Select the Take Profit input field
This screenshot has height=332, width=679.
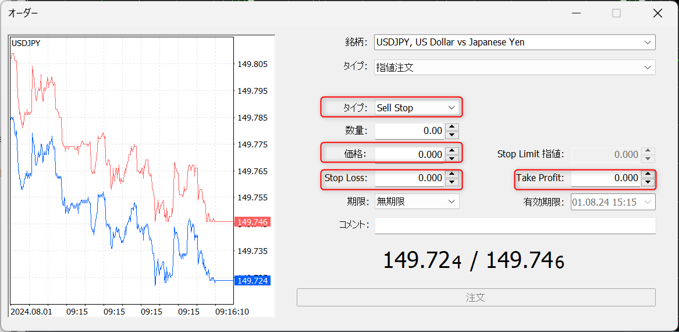(605, 178)
